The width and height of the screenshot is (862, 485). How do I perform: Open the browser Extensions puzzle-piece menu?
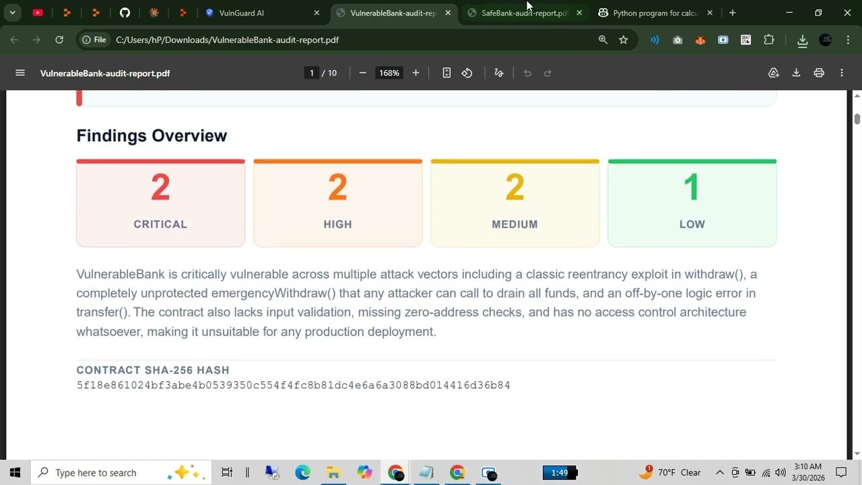pos(769,40)
